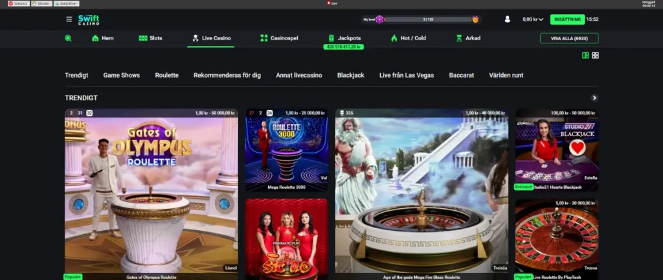
Task: Open Live Roulette by PlayTech tile
Action: [557, 239]
